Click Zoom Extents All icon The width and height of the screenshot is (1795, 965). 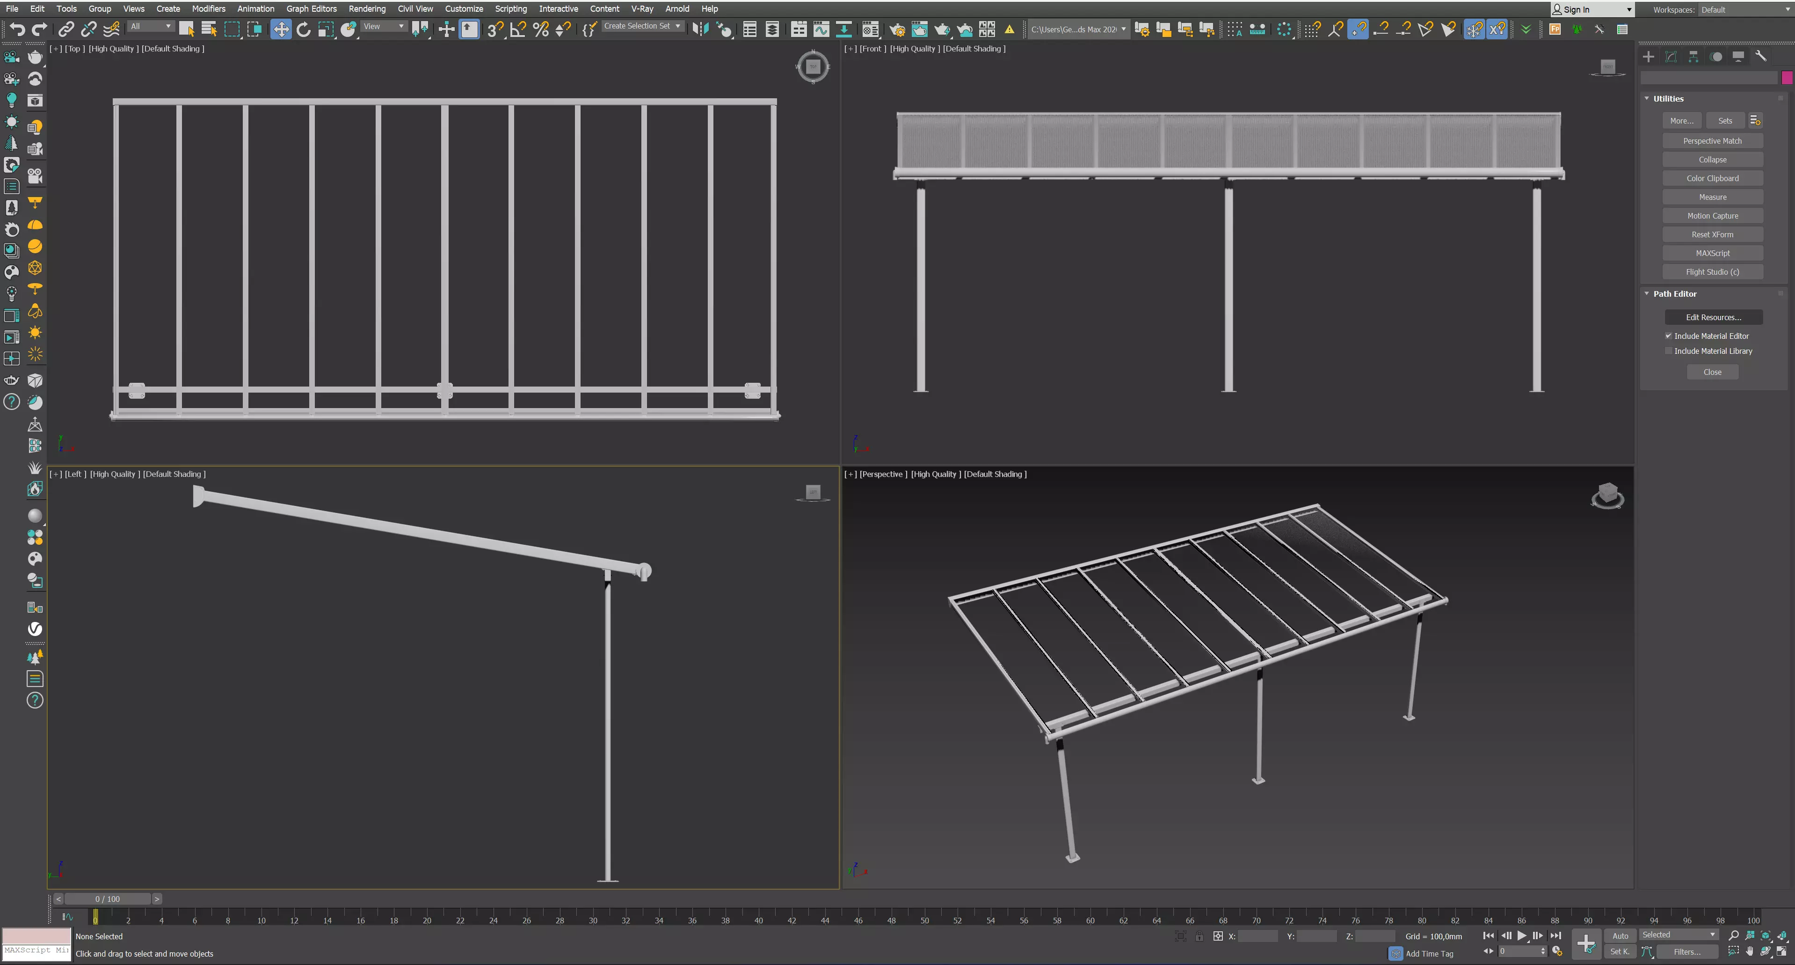click(x=1782, y=936)
